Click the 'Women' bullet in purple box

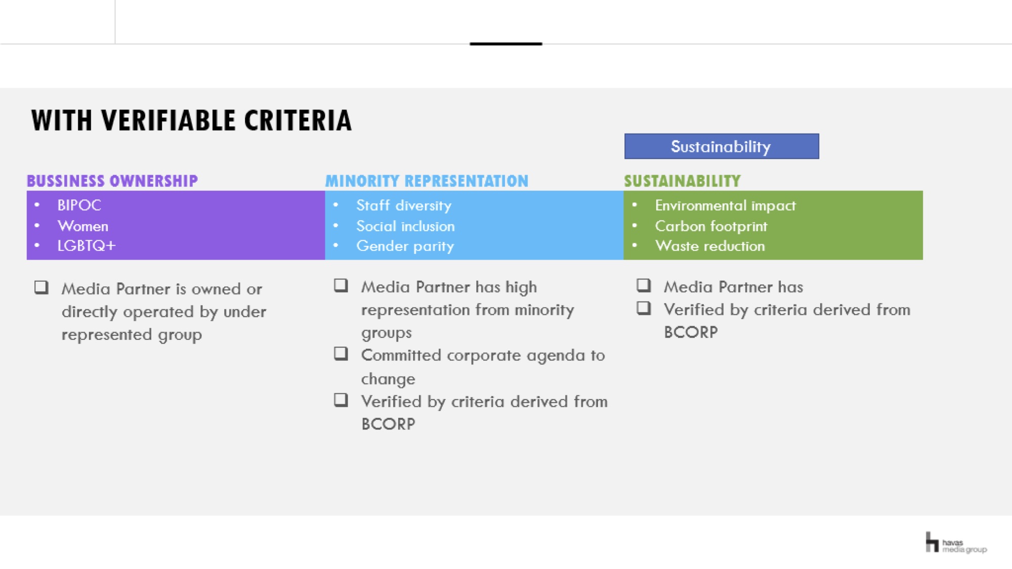83,226
